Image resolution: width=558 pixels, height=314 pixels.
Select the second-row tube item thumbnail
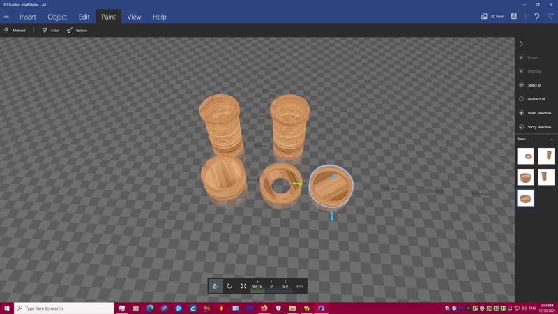click(x=546, y=177)
